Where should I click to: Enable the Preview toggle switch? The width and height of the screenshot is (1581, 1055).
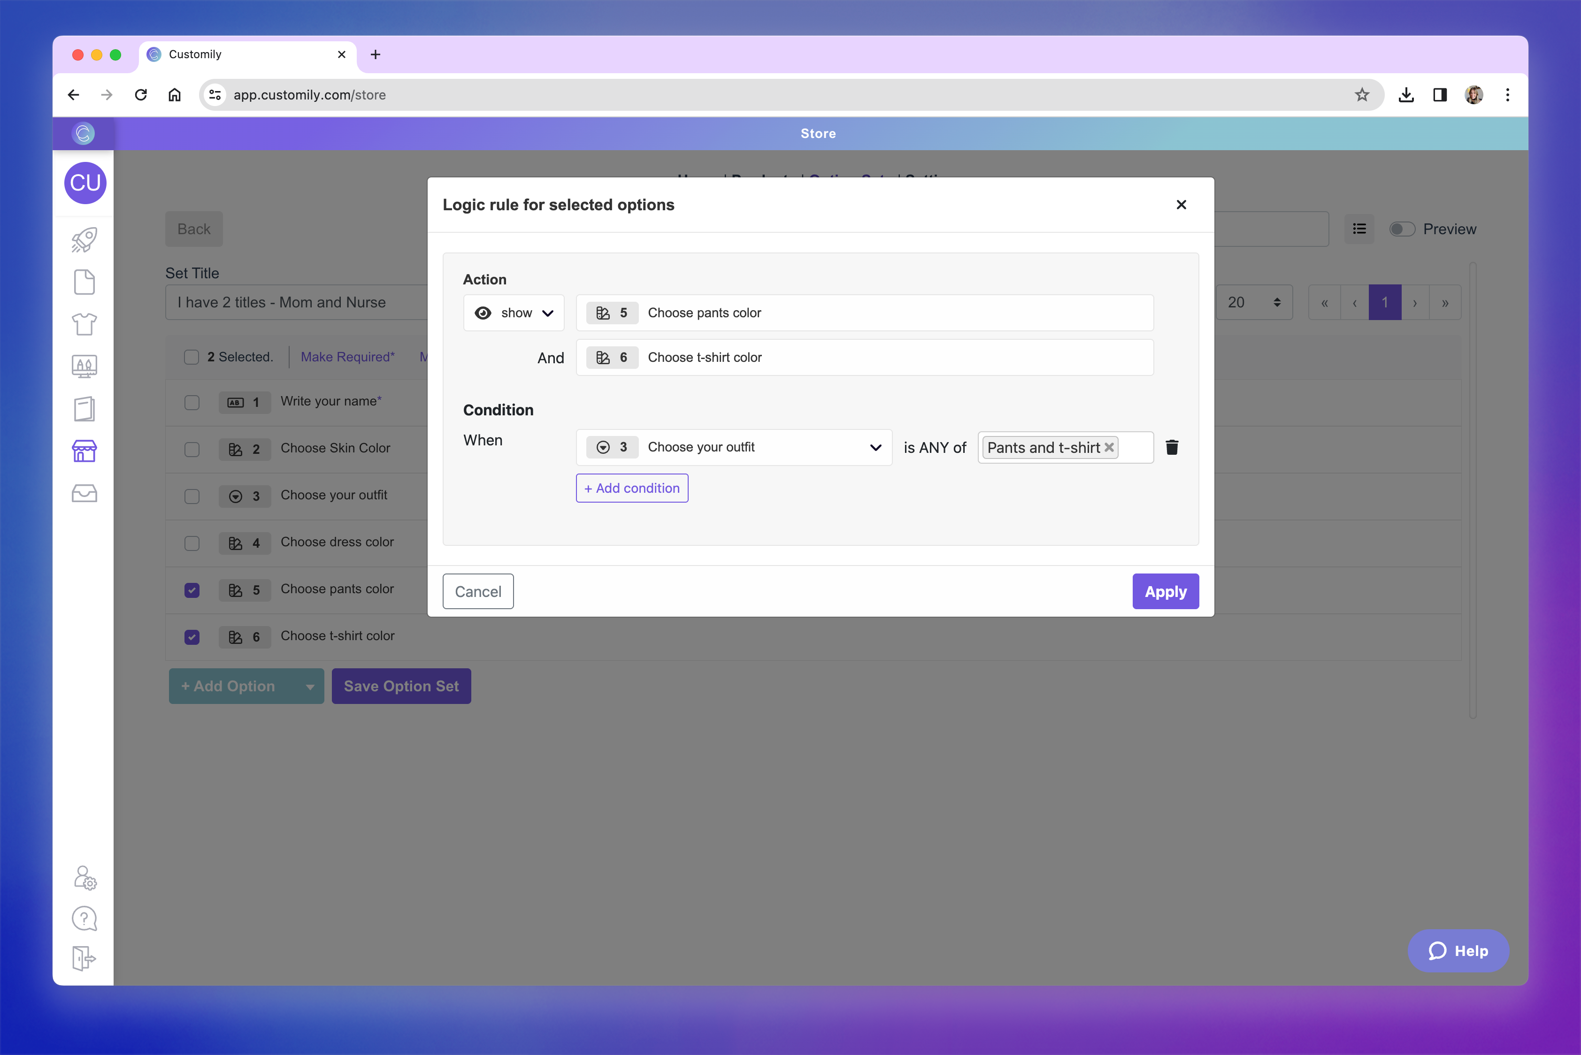[1402, 229]
